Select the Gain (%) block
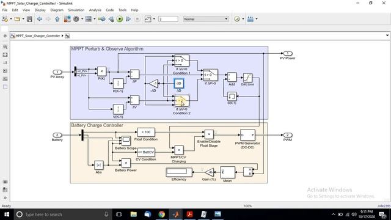 209,172
